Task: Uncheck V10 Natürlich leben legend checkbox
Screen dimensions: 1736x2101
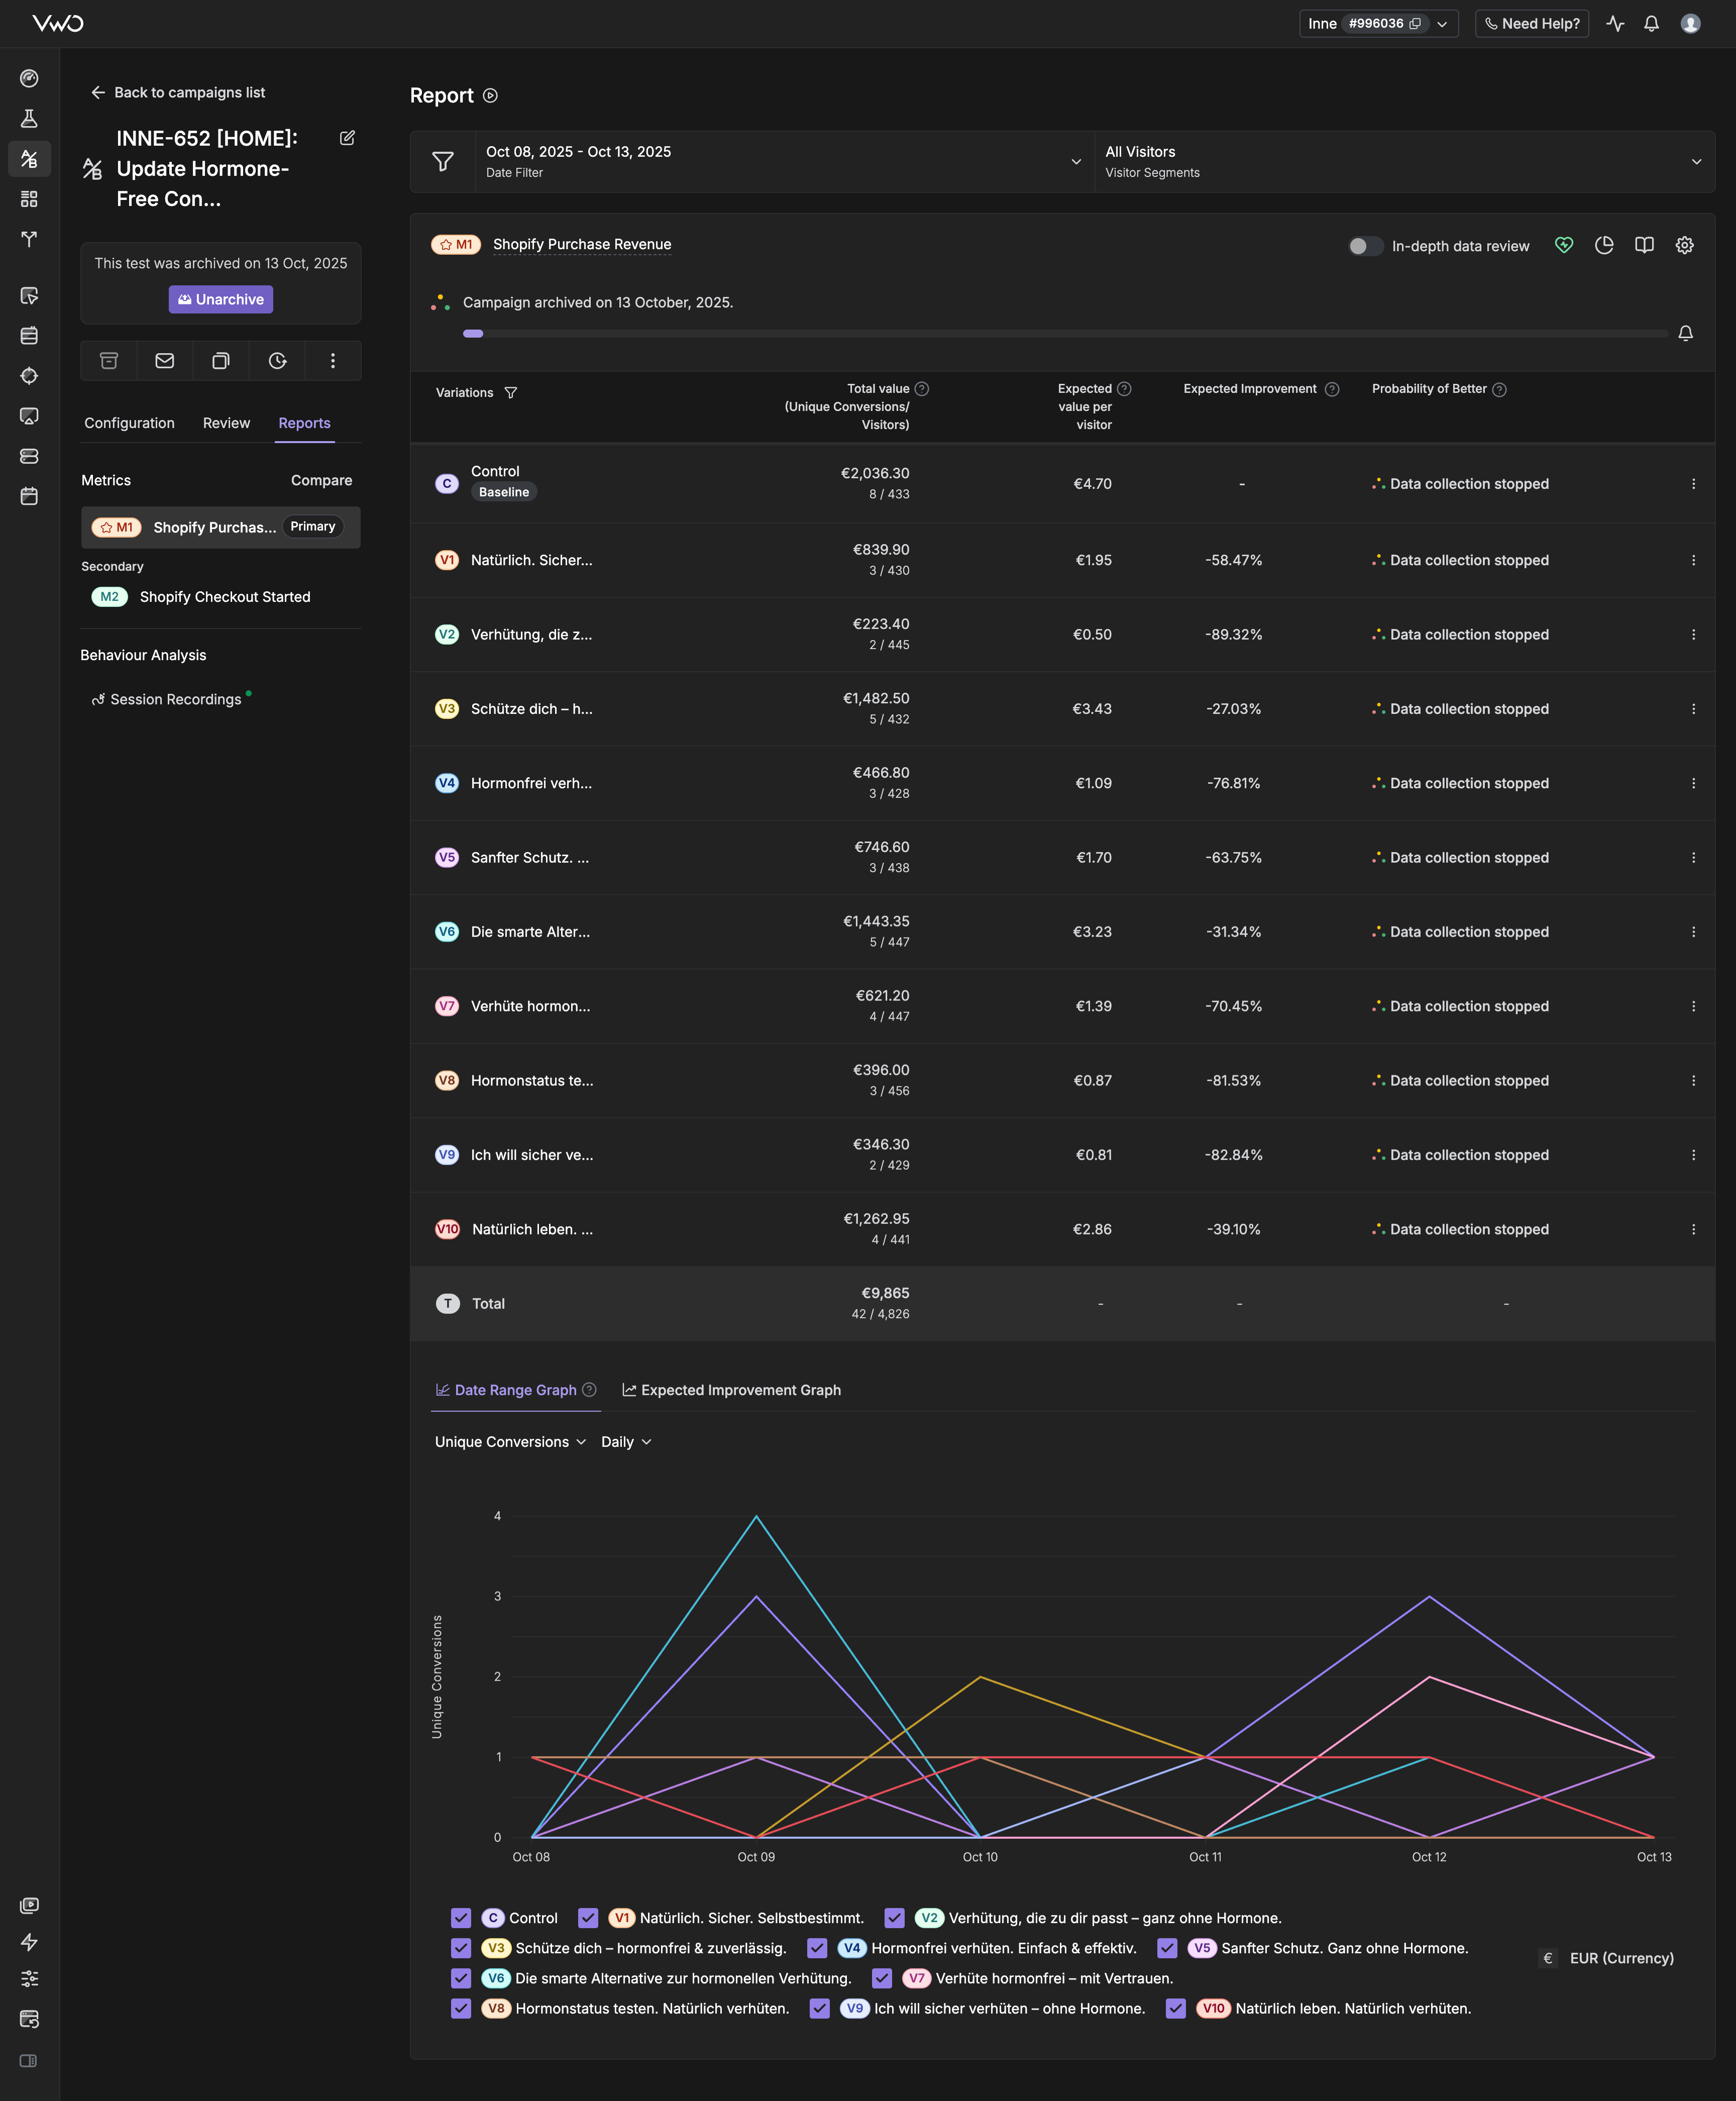Action: [1176, 2008]
